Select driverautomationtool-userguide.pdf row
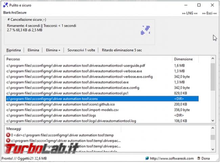Image resolution: width=220 pixels, height=163 pixels. pyautogui.click(x=102, y=65)
